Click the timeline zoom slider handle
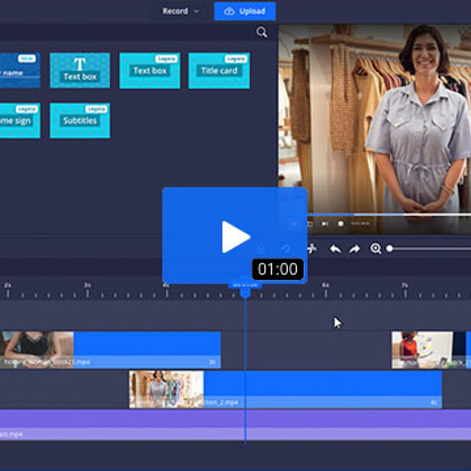Screen dimensions: 471x471 [x=389, y=248]
